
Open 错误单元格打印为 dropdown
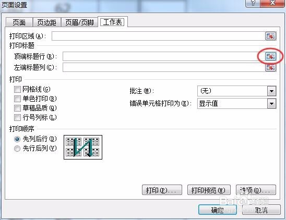click(x=271, y=104)
